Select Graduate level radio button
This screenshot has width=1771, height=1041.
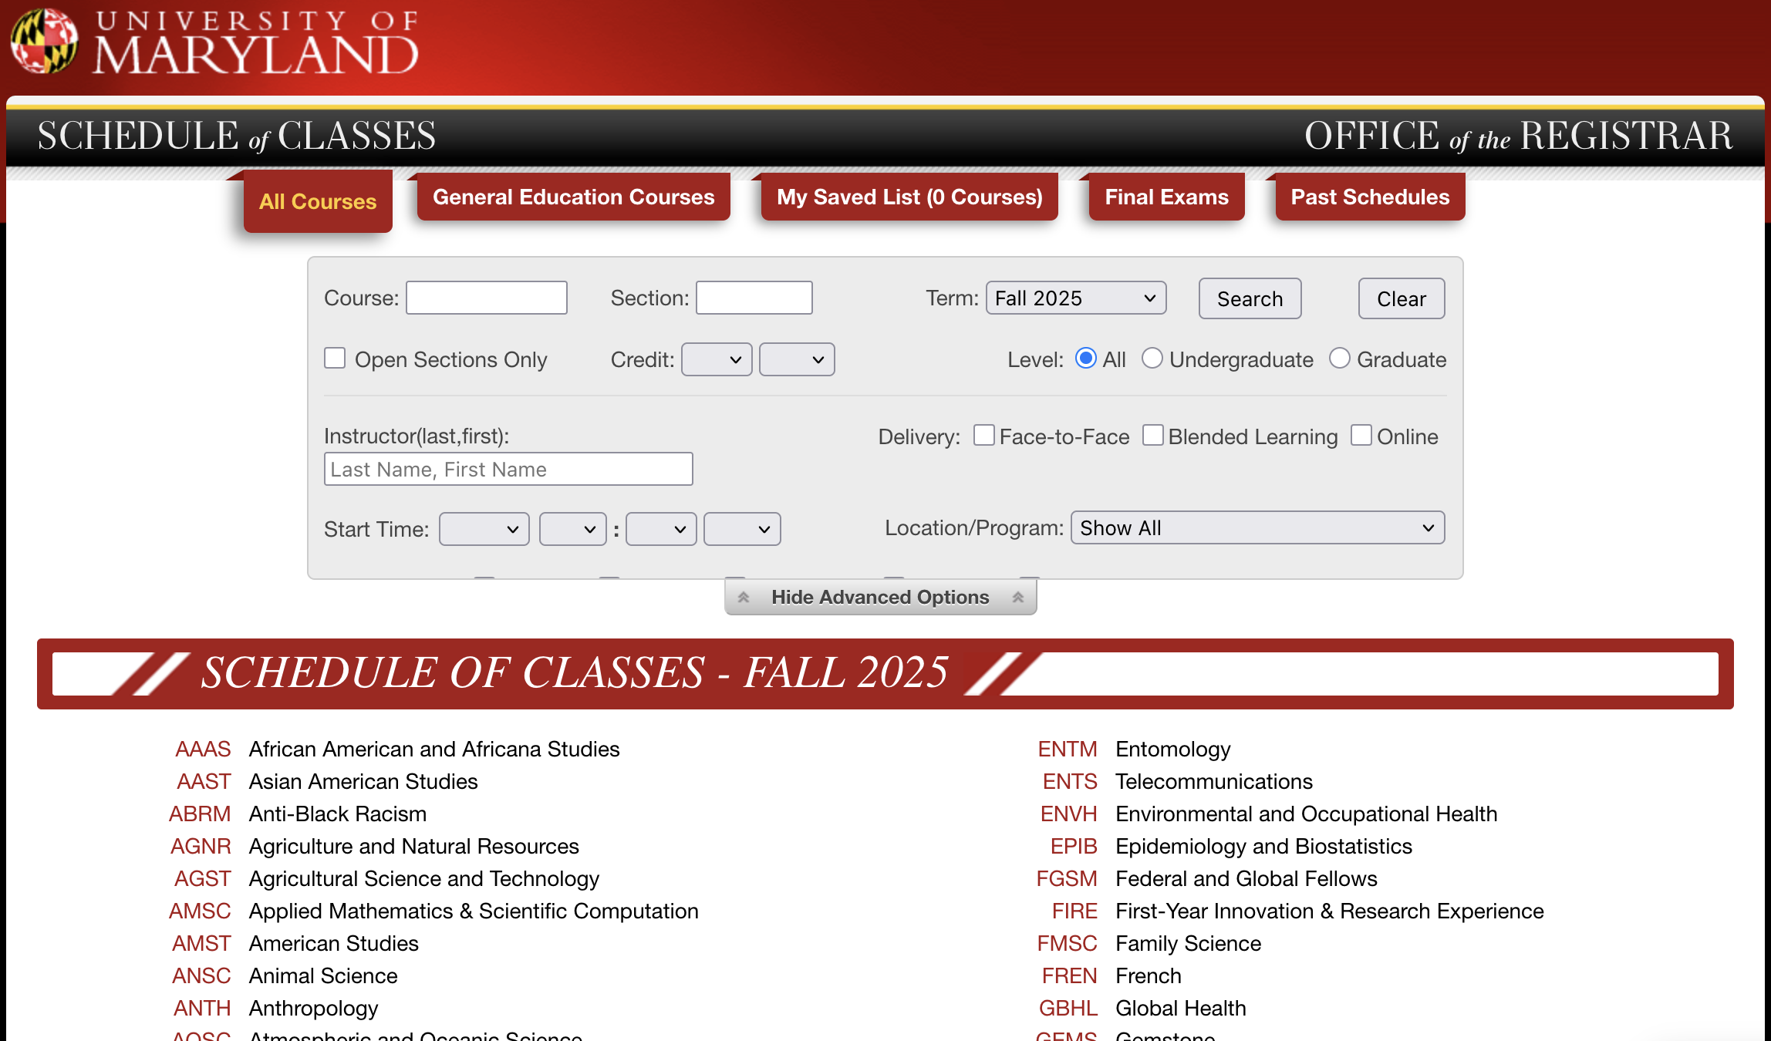click(1340, 359)
